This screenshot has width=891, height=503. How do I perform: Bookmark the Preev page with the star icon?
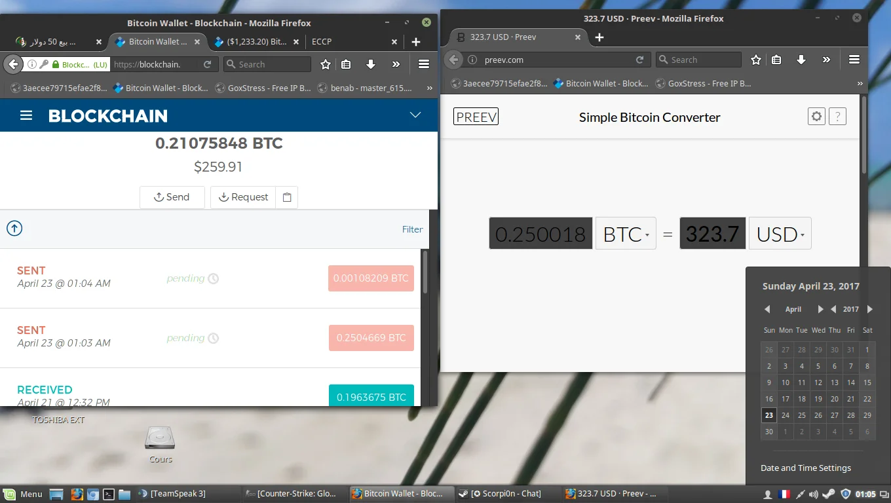755,60
